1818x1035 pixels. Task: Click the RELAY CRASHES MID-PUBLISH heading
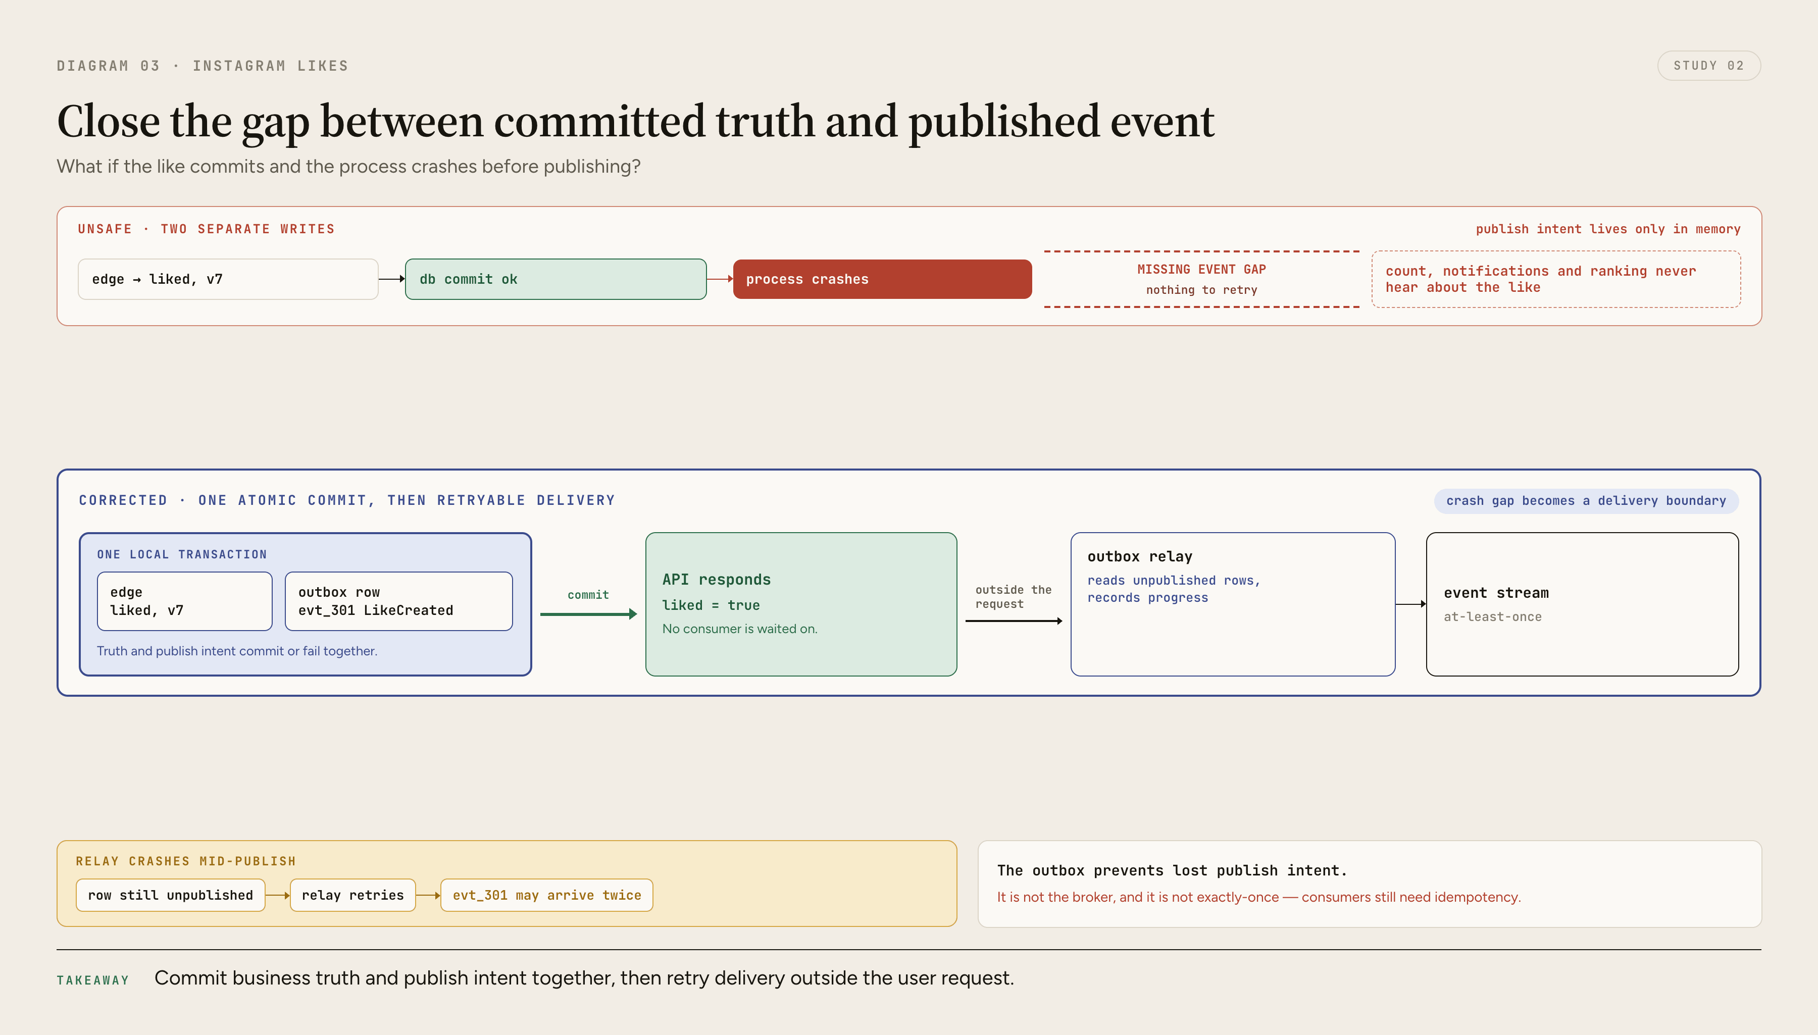(x=185, y=861)
